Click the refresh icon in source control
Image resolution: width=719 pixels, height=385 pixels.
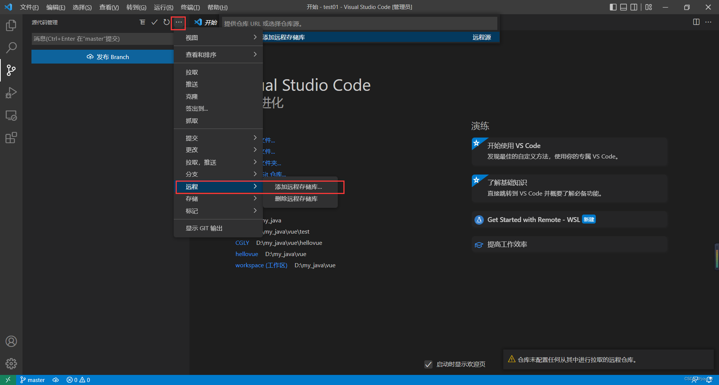click(166, 22)
